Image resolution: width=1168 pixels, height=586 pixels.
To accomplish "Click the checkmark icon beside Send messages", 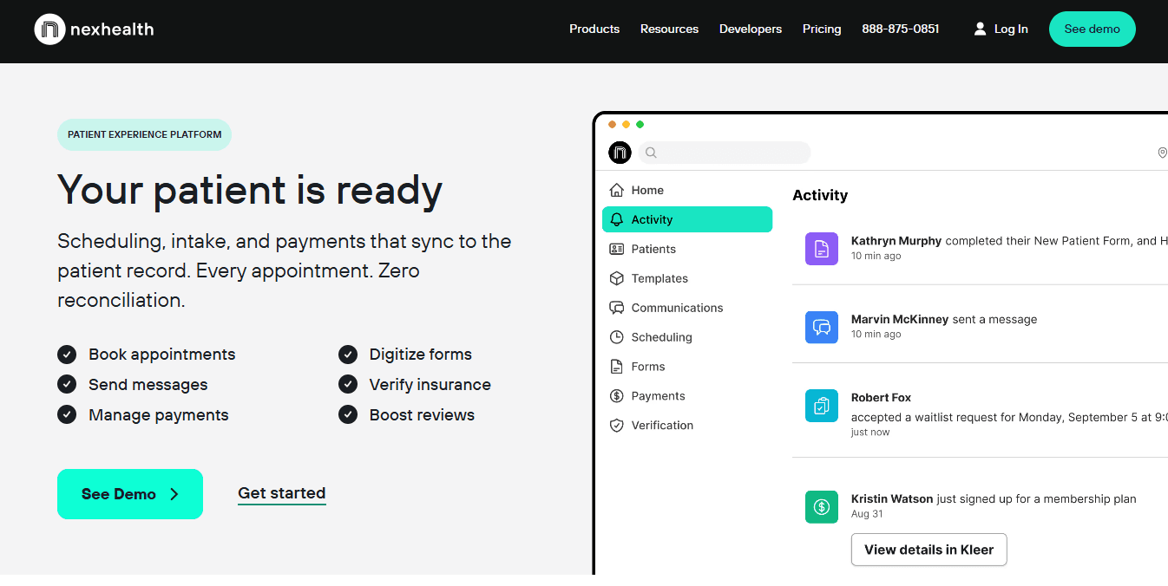I will (67, 384).
